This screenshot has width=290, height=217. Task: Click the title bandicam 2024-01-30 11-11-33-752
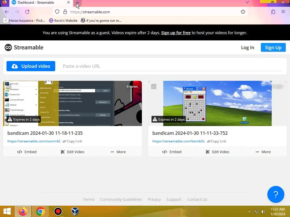(x=190, y=133)
